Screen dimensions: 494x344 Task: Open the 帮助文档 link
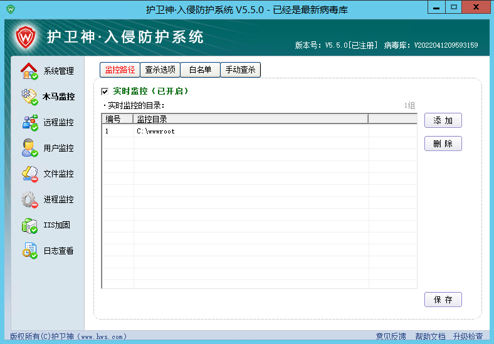[x=430, y=336]
